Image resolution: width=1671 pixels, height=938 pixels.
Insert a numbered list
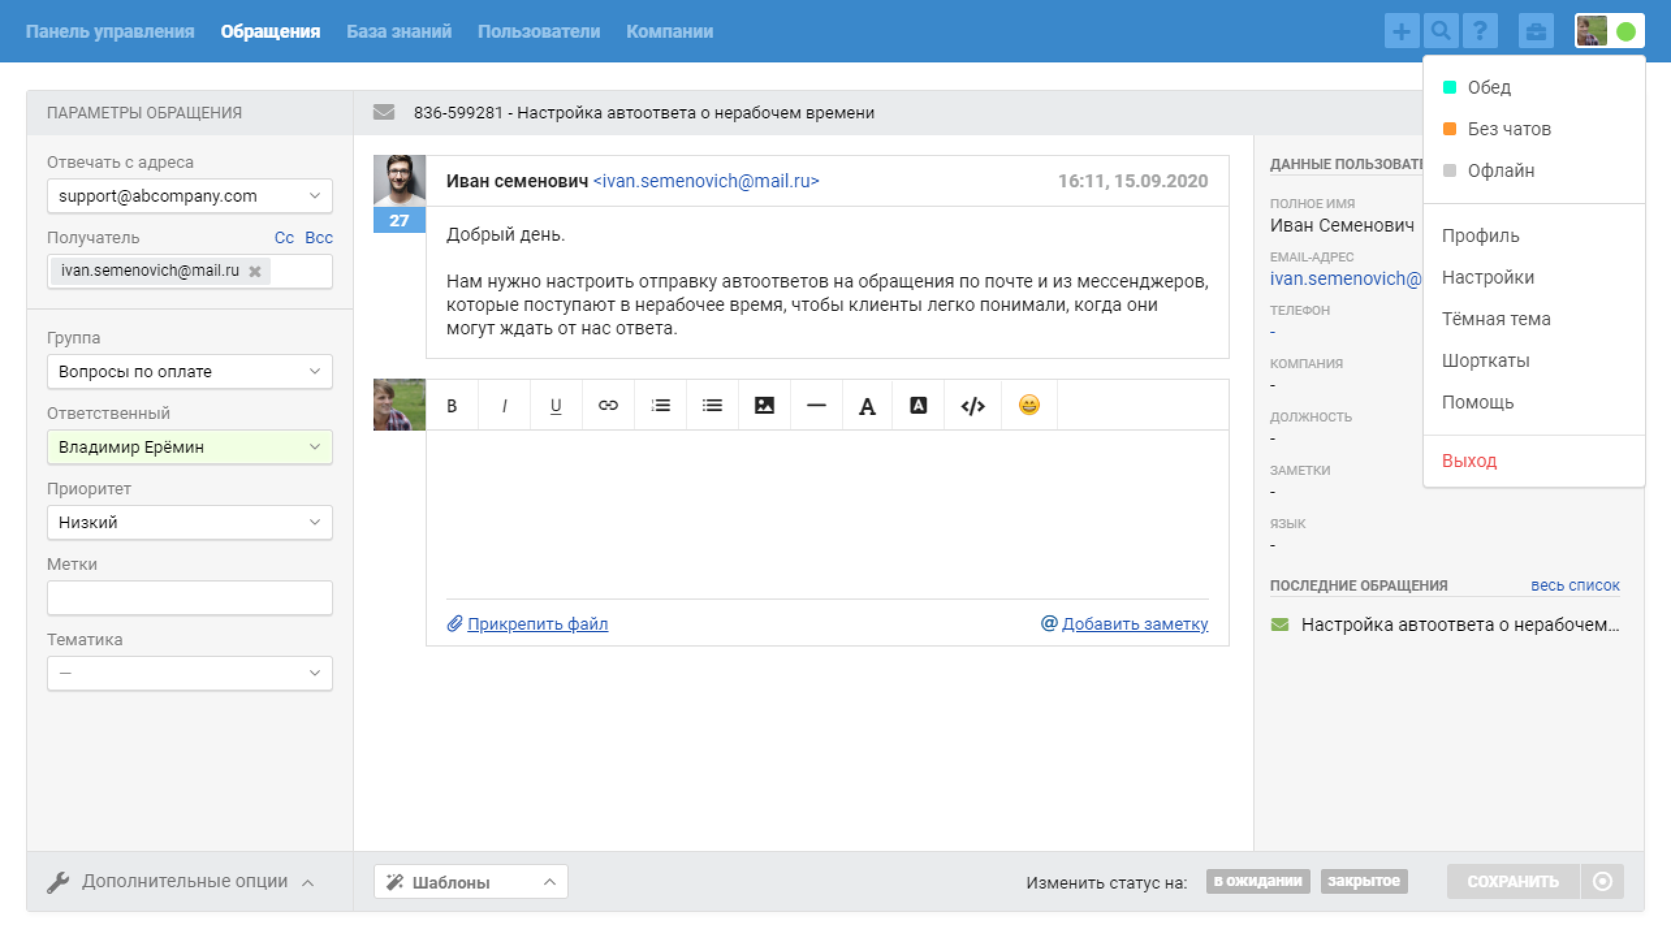click(x=660, y=405)
